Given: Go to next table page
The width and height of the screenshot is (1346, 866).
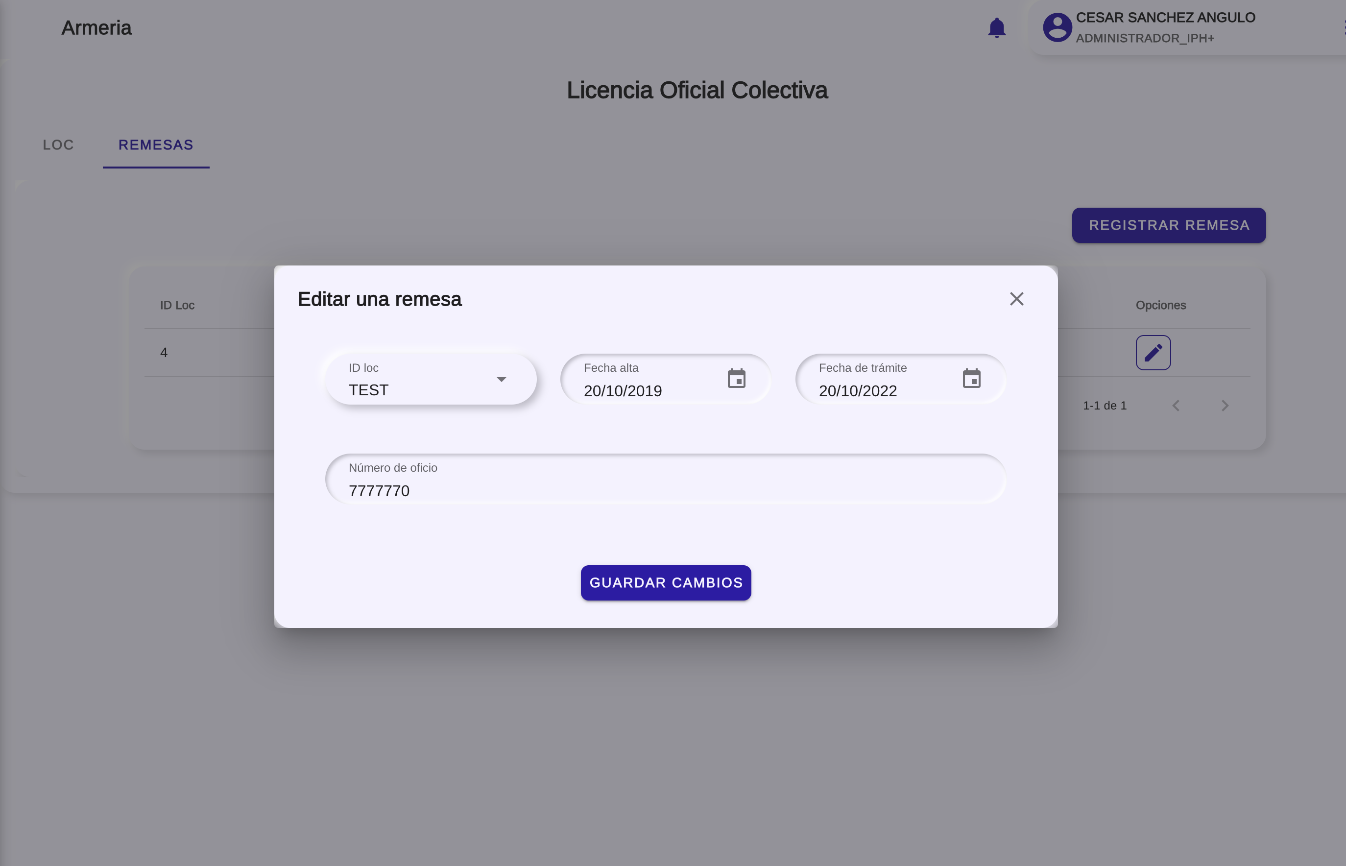Looking at the screenshot, I should (x=1225, y=406).
